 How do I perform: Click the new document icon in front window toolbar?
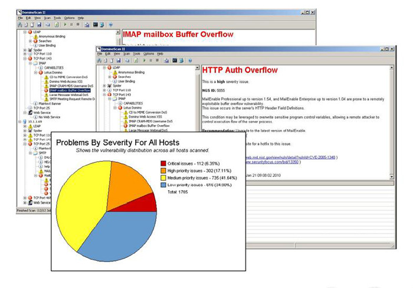tap(106, 61)
